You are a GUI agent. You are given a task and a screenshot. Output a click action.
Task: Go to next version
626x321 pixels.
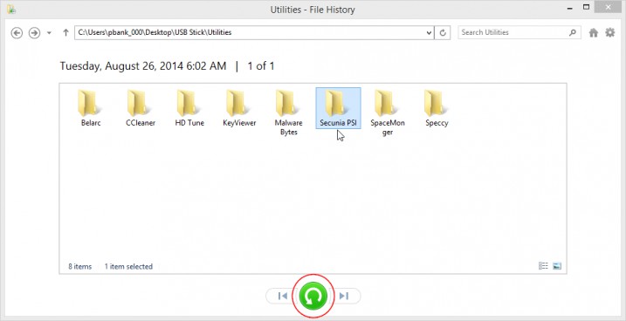[344, 296]
